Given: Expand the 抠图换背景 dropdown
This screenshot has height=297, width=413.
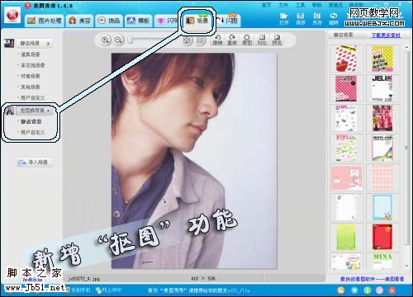Looking at the screenshot, I should pyautogui.click(x=34, y=111).
